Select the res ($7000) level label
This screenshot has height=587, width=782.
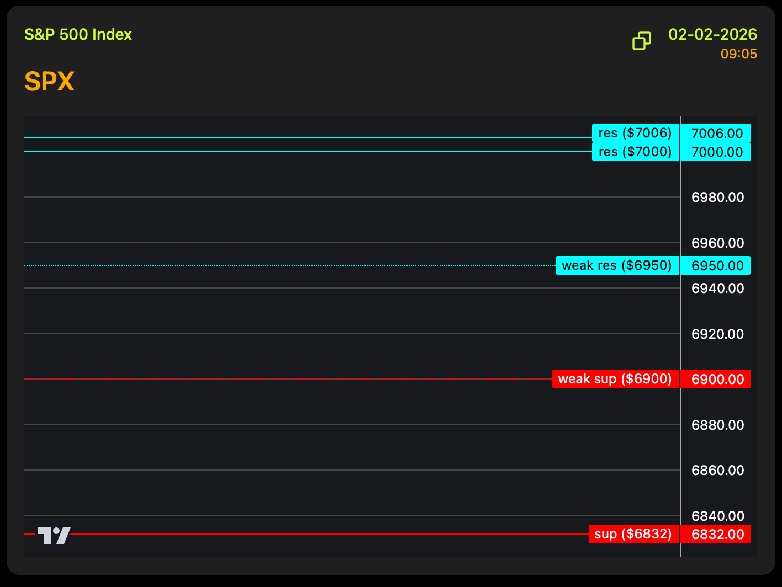pos(635,152)
